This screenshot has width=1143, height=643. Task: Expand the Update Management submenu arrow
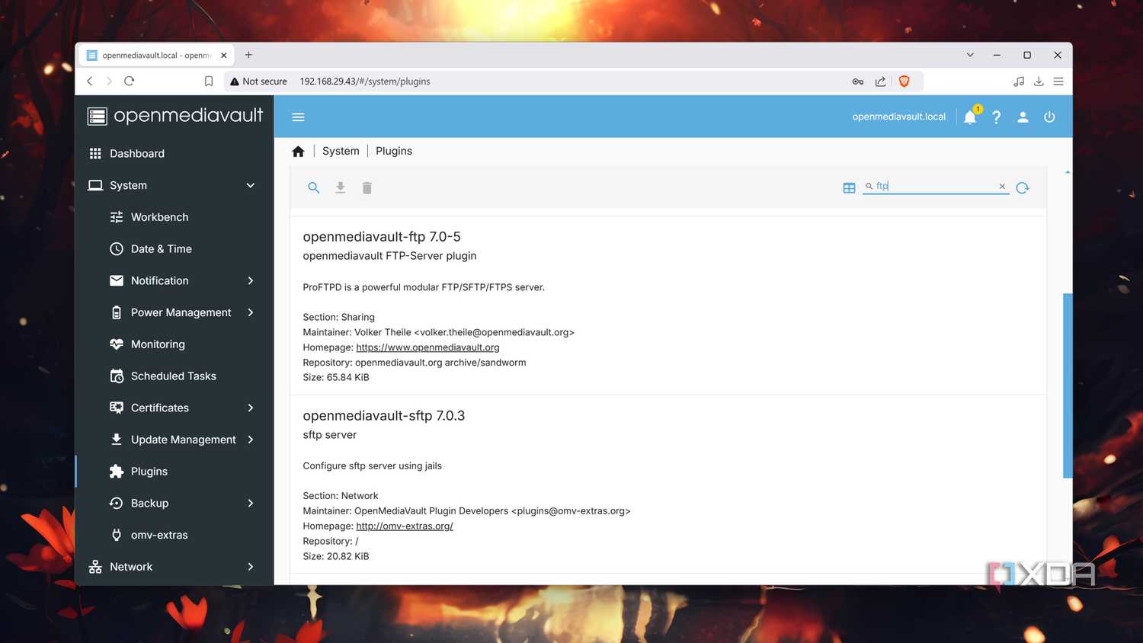[250, 440]
